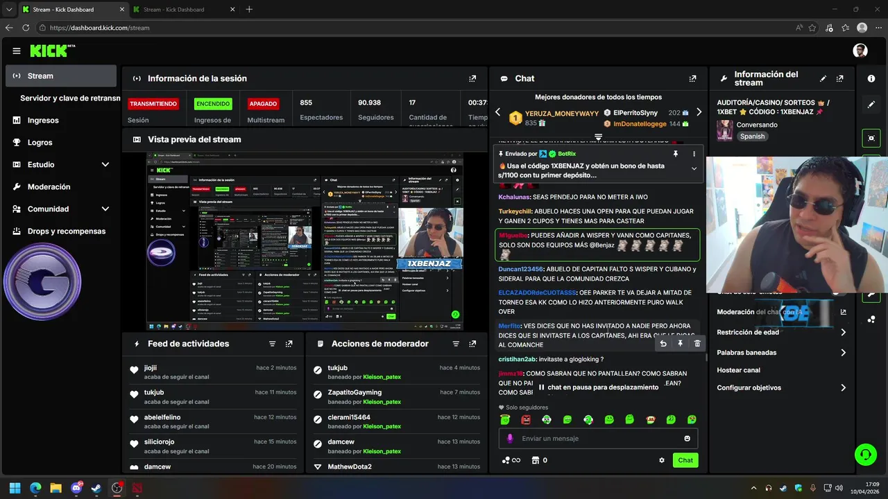This screenshot has width=888, height=499.
Task: Open the Palabras baneadas option
Action: 781,352
